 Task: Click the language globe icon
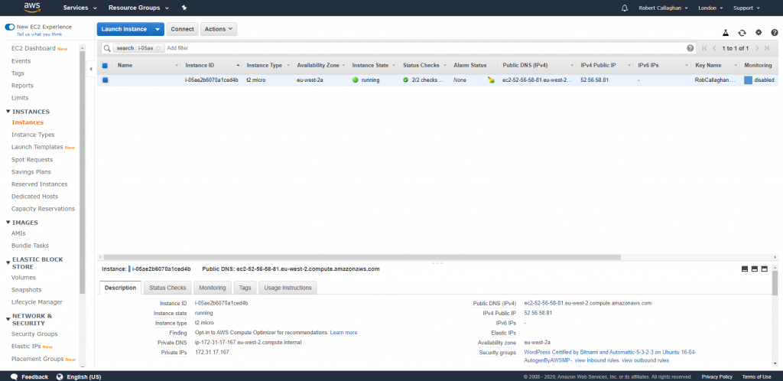pos(60,376)
